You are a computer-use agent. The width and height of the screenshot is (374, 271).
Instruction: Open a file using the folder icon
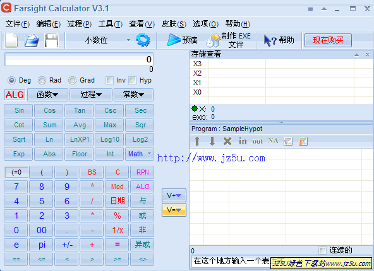[x=32, y=40]
